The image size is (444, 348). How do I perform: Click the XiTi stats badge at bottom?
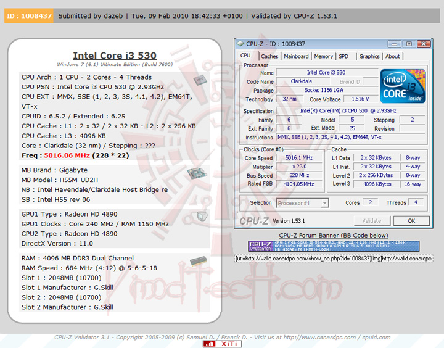(x=222, y=344)
